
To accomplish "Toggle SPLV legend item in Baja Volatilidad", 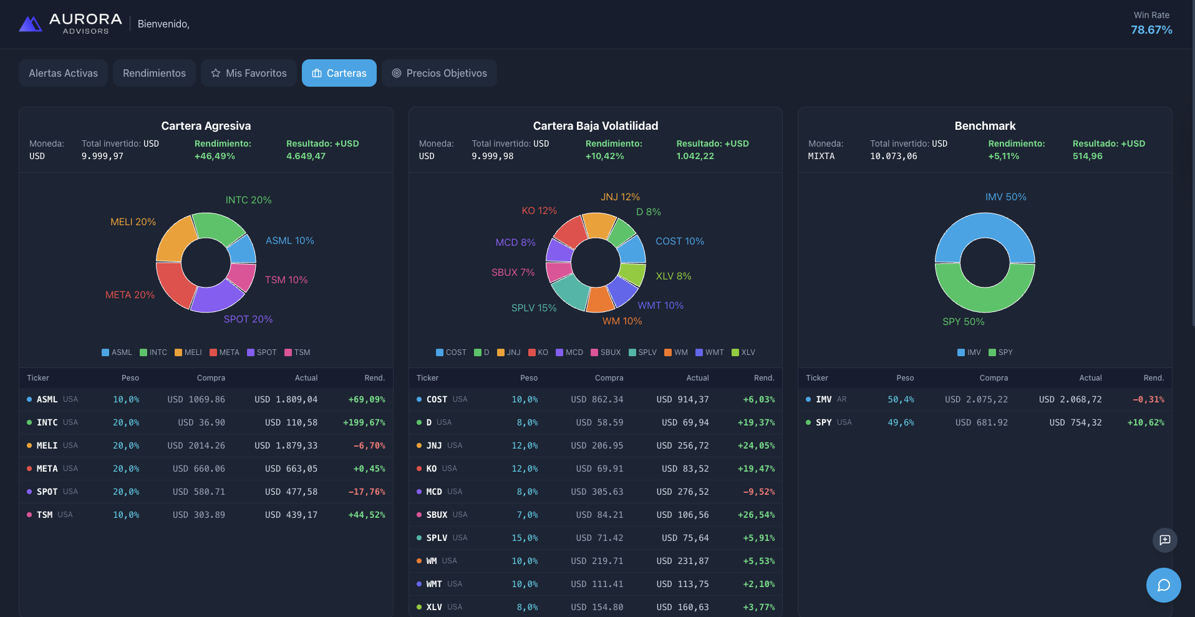I will click(642, 352).
